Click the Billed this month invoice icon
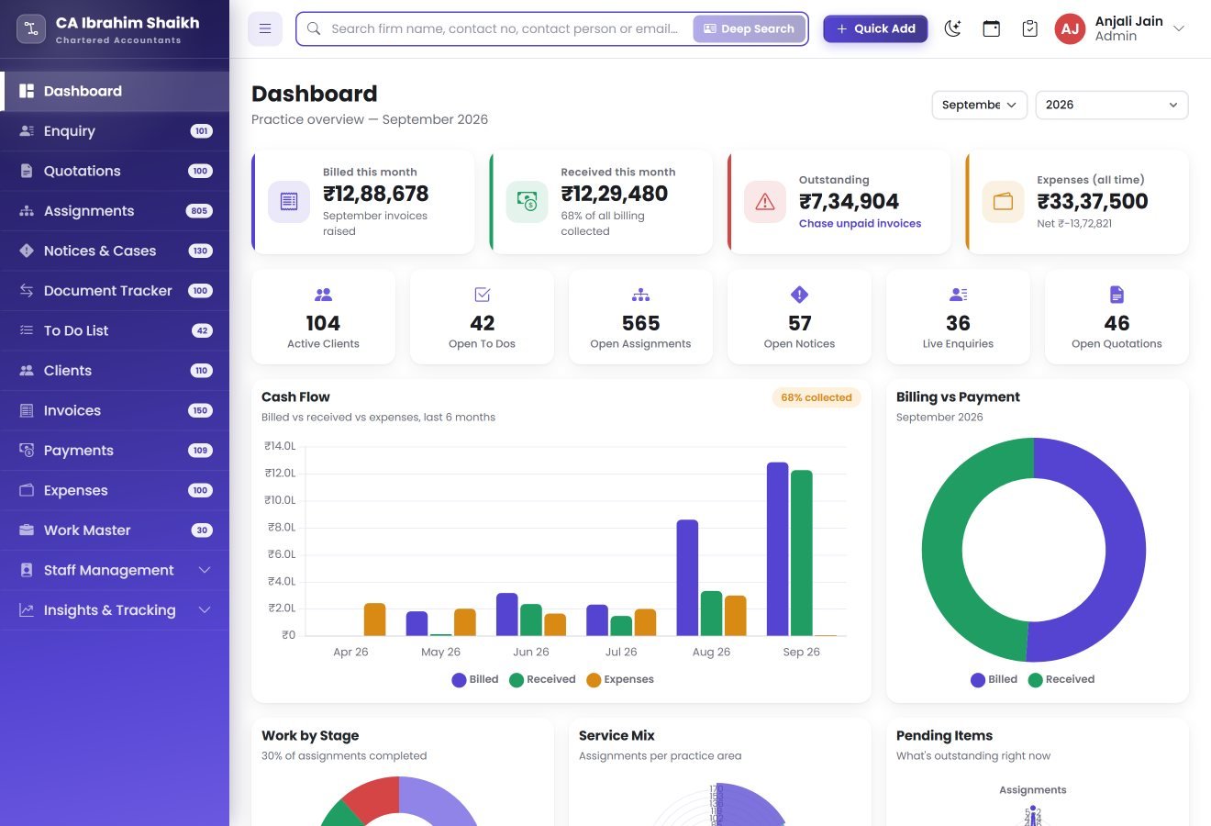Image resolution: width=1211 pixels, height=826 pixels. pos(289,202)
